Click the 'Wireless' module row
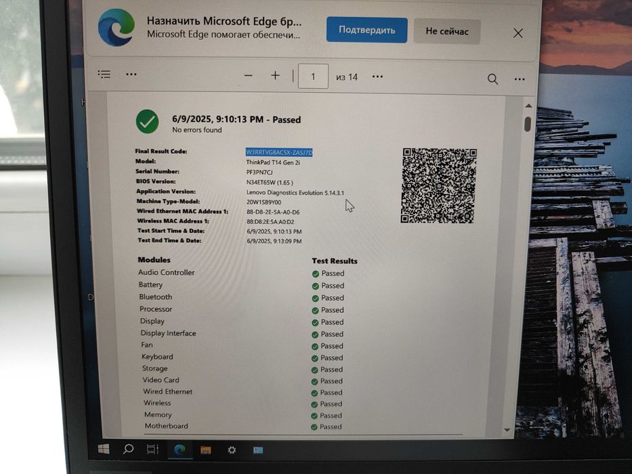The height and width of the screenshot is (474, 632). click(x=157, y=403)
